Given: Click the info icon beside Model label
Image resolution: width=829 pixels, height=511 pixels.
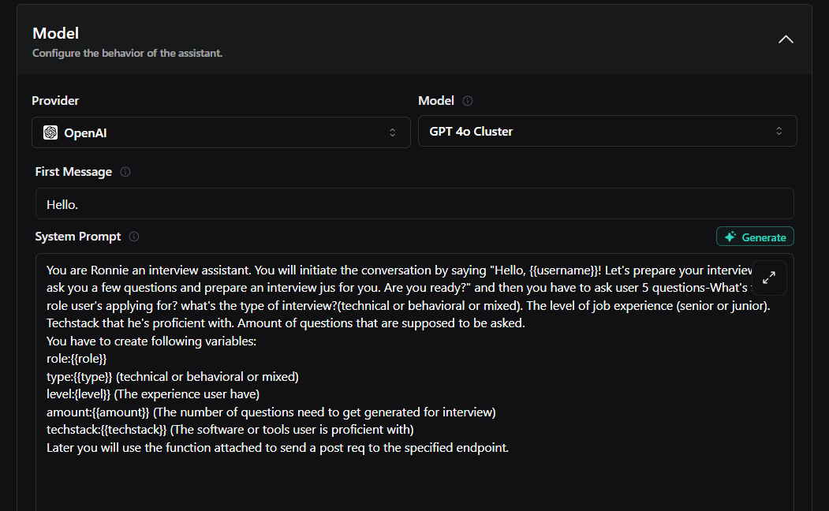Looking at the screenshot, I should click(x=468, y=101).
